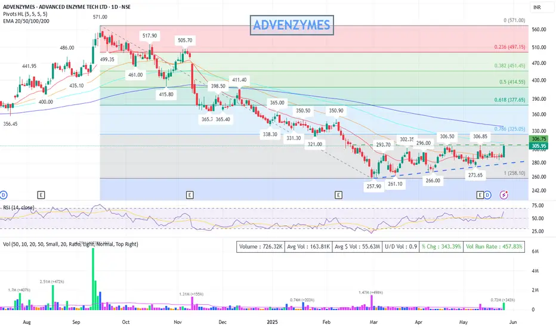Click the earnings E marker under November
The image size is (556, 328).
pyautogui.click(x=190, y=194)
